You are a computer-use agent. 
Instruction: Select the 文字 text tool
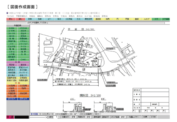[x=156, y=20]
